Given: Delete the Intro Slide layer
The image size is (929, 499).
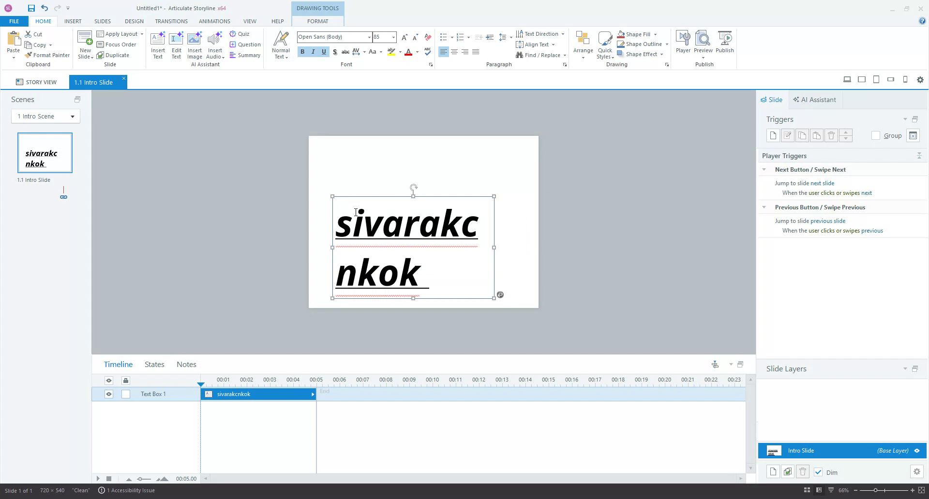Looking at the screenshot, I should 803,471.
